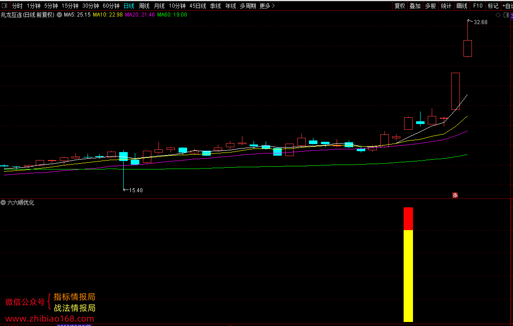Select the 15分钟 period tab
The image size is (513, 326).
[70, 6]
